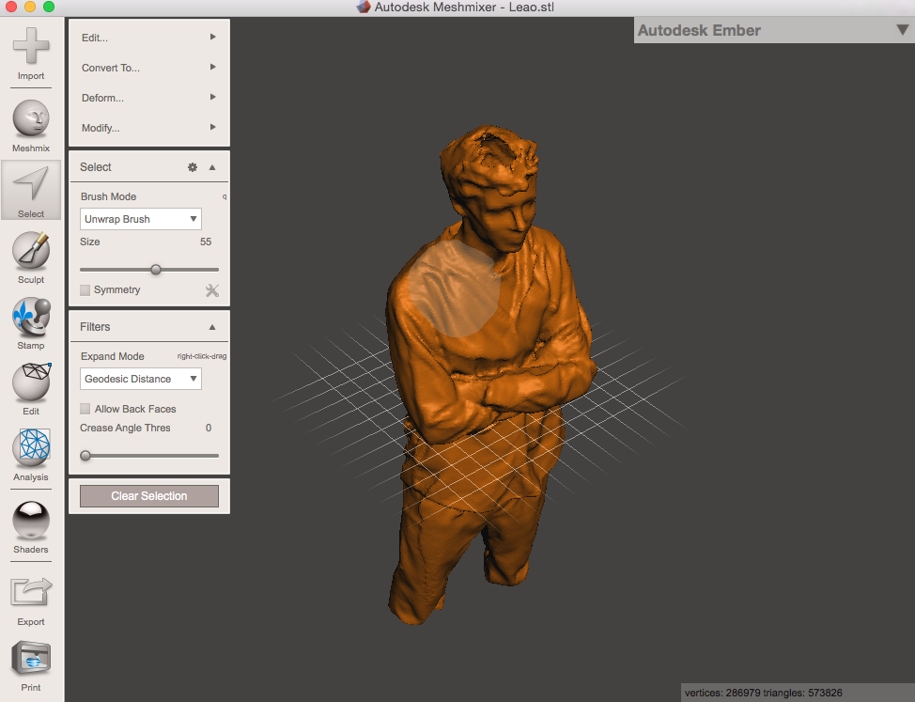This screenshot has height=702, width=915.
Task: Click the Select panel gear settings icon
Action: point(192,167)
